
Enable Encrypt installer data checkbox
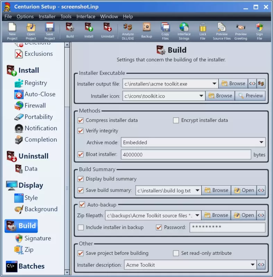pyautogui.click(x=176, y=120)
